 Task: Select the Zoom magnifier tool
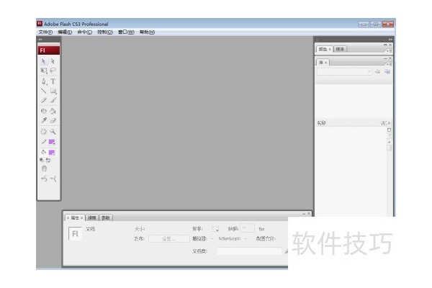pyautogui.click(x=53, y=132)
